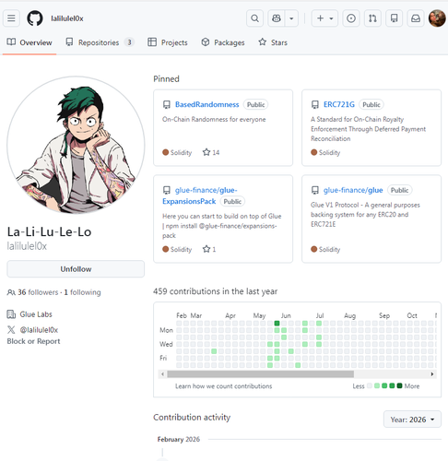The image size is (448, 461).
Task: View the large profile avatar picture
Action: click(76, 145)
